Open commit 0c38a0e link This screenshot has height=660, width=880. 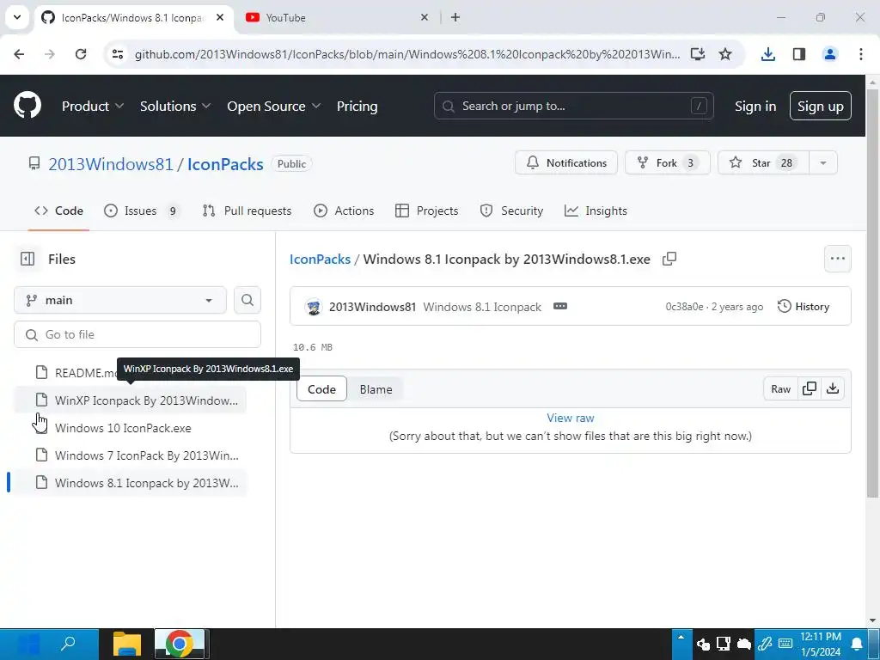684,307
